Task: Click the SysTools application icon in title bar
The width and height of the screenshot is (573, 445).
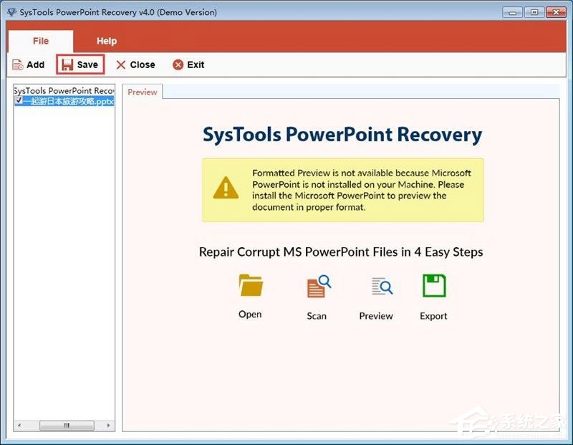Action: 11,11
